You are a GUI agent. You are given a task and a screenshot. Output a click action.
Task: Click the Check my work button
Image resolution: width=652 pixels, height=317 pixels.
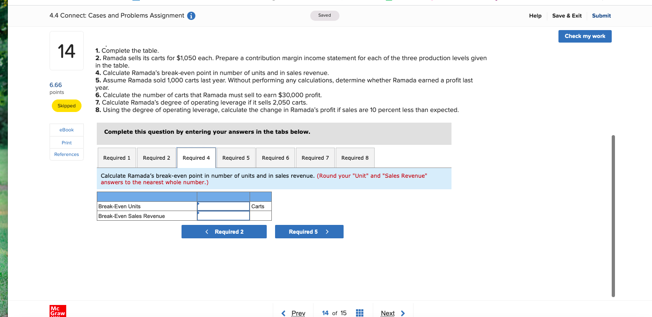585,36
